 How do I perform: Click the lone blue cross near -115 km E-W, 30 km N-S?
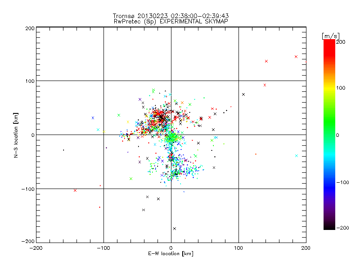point(93,118)
